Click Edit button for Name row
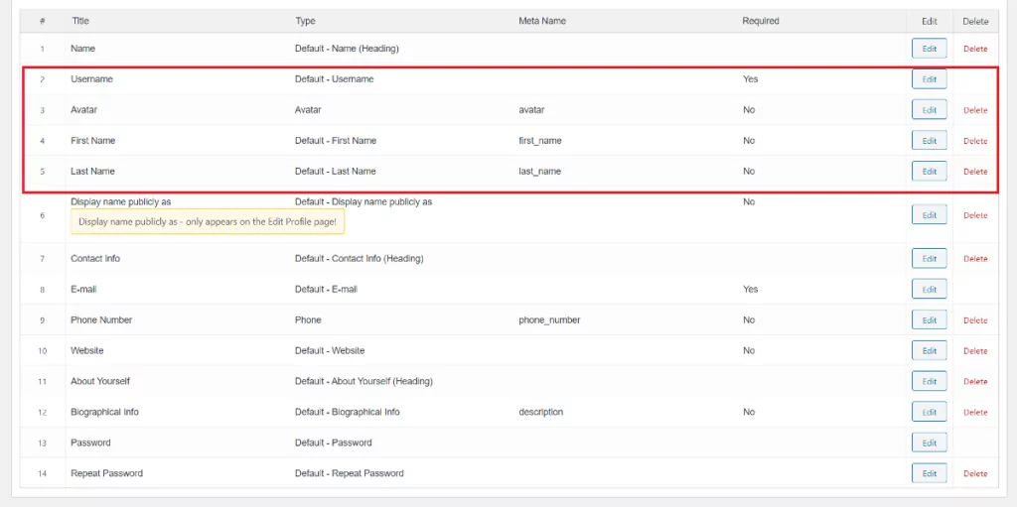 929,49
